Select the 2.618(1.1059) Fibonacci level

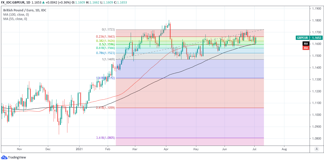point(105,108)
